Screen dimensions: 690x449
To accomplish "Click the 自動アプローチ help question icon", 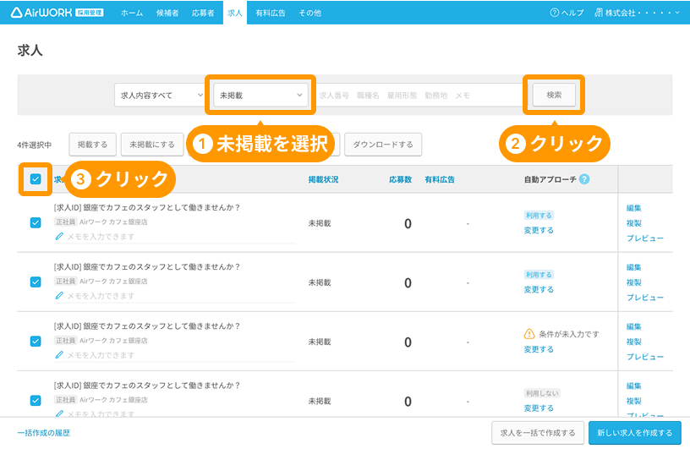I will [x=584, y=179].
